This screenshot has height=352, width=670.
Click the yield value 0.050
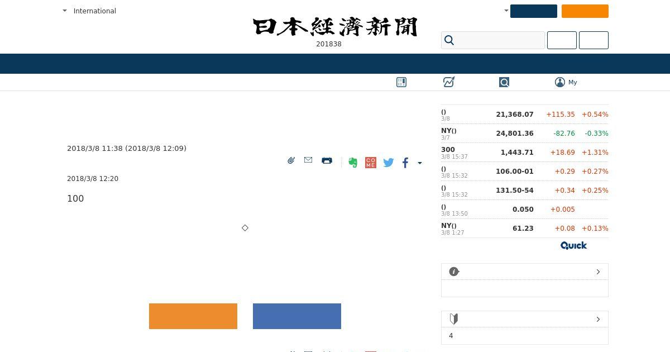pos(523,209)
